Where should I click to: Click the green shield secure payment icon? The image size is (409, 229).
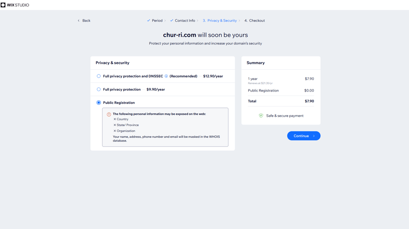click(x=261, y=116)
